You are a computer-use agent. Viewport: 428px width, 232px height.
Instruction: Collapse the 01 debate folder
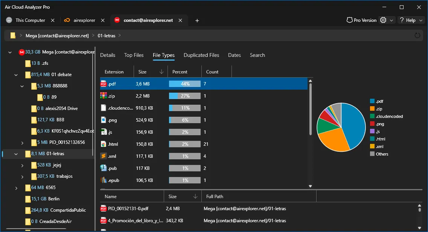point(16,75)
